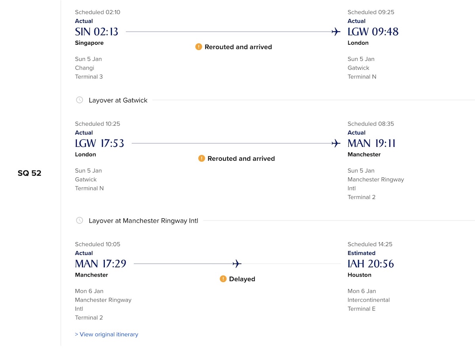Click the Delayed status label
Viewport: 475px width, 349px height.
tap(242, 279)
